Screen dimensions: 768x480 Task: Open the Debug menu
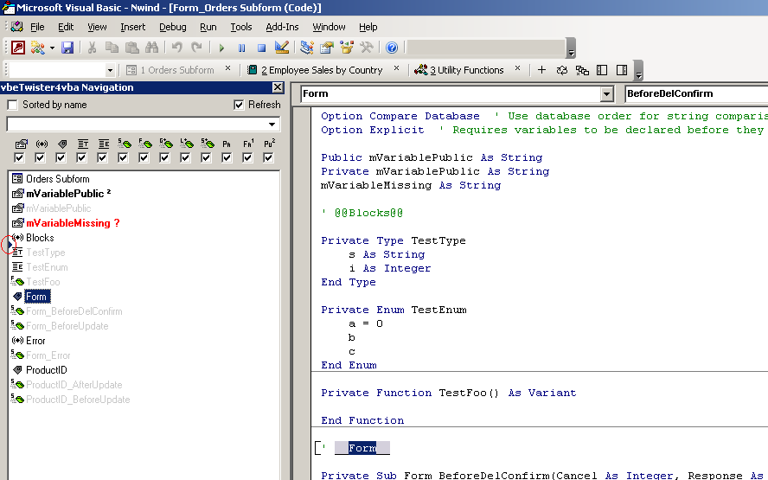[172, 27]
